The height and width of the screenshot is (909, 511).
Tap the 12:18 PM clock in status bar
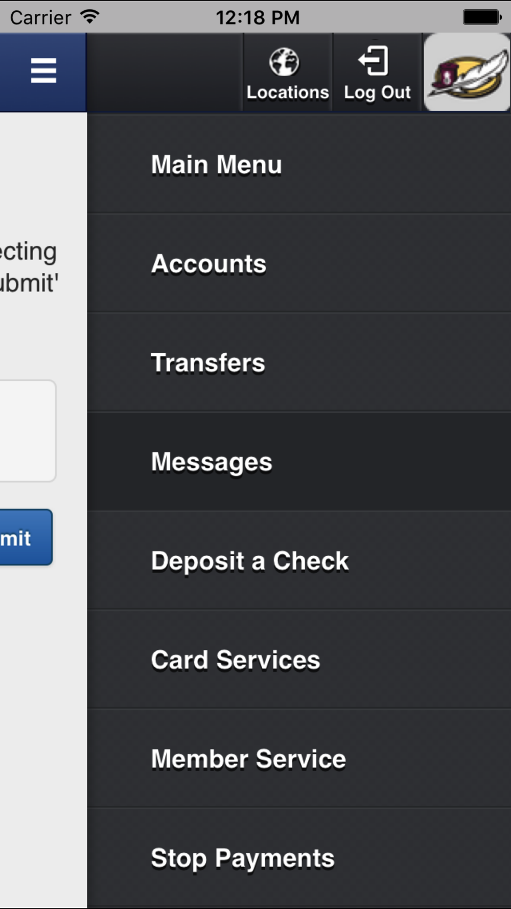(258, 17)
